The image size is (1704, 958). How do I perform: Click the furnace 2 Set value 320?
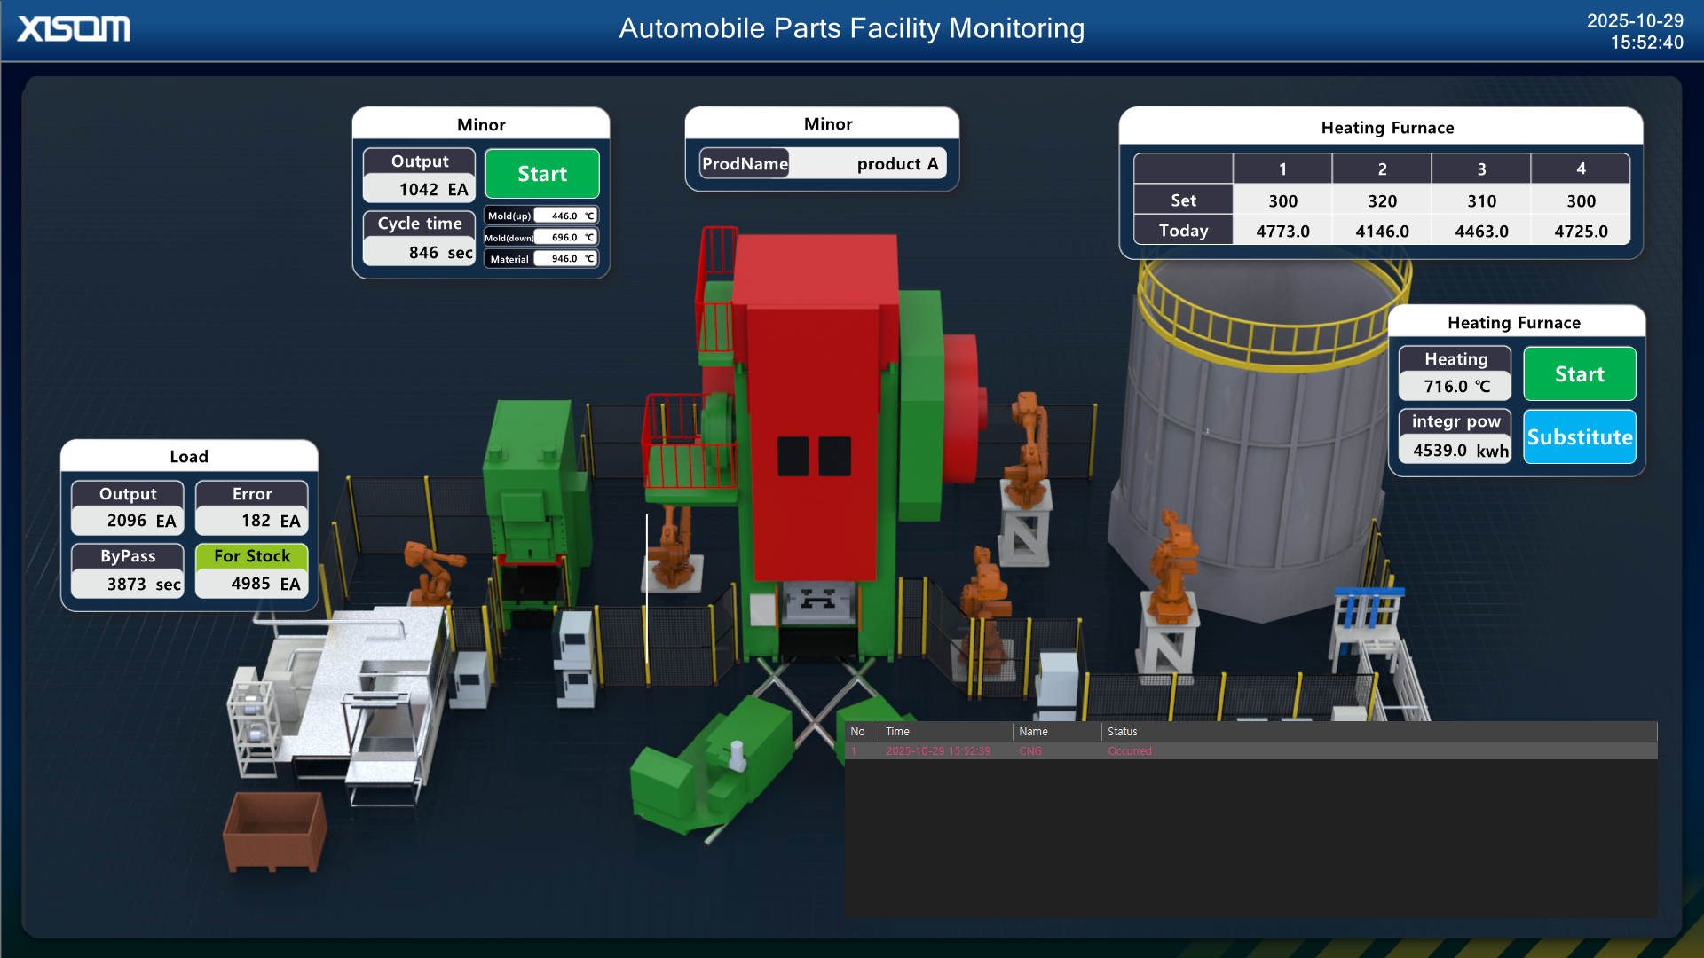point(1381,201)
